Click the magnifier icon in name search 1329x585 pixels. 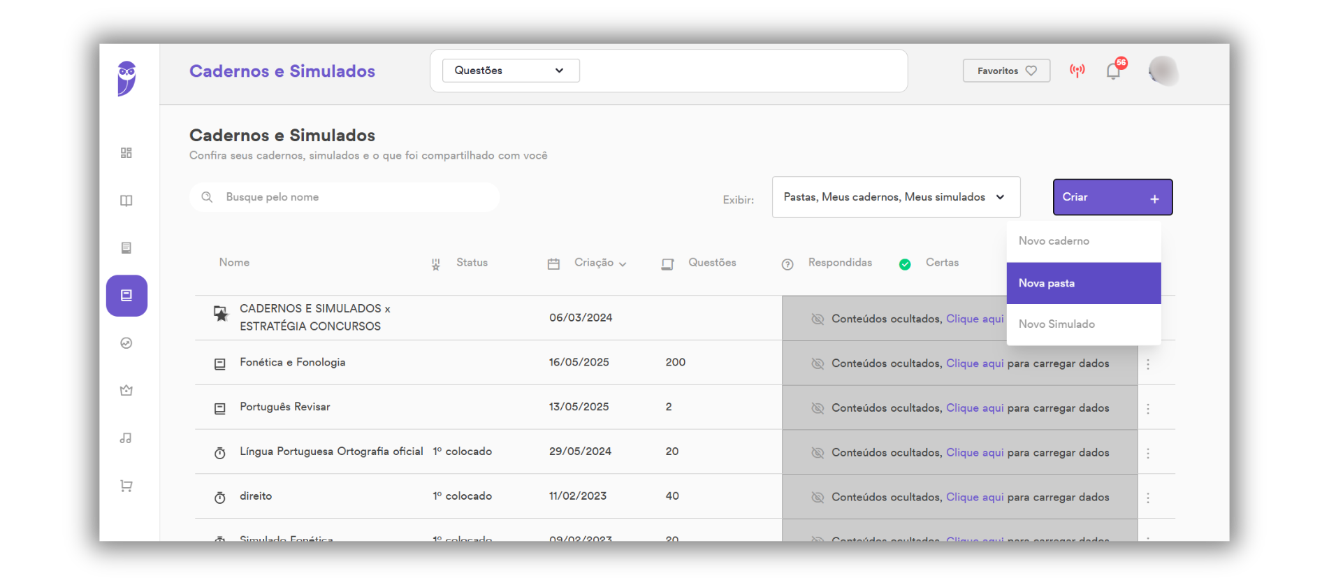[x=207, y=197]
